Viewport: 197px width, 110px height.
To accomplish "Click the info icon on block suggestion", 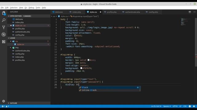I will coord(138,87).
